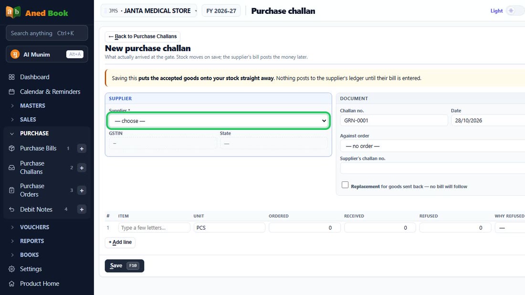Tick the Replacement for goods sent back checkbox
525x295 pixels.
point(345,185)
